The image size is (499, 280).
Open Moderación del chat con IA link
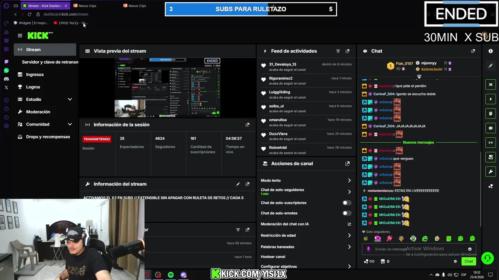pos(306,224)
